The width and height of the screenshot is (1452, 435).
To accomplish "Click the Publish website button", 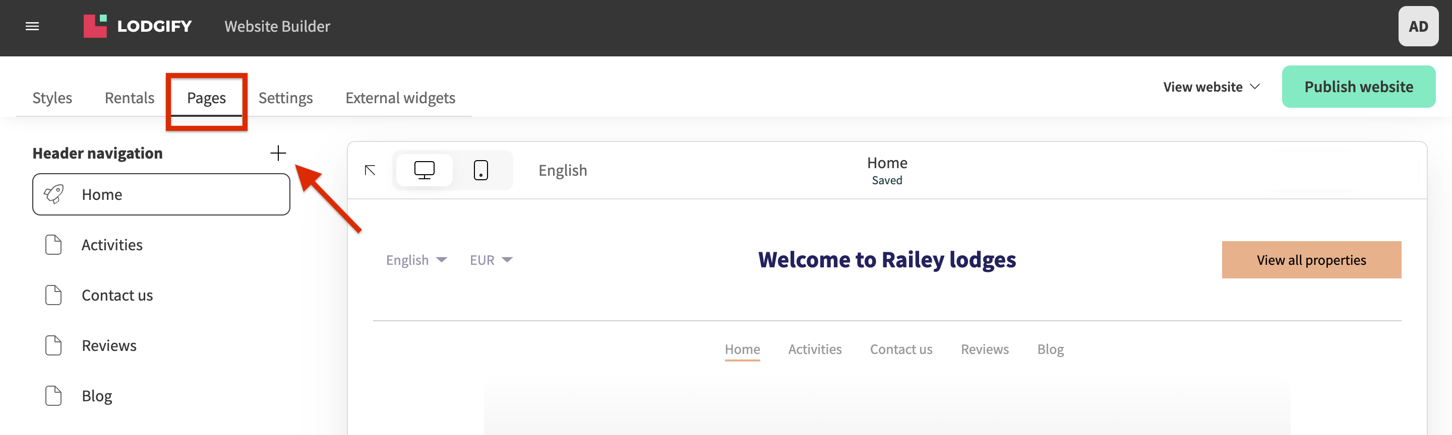I will pos(1358,87).
